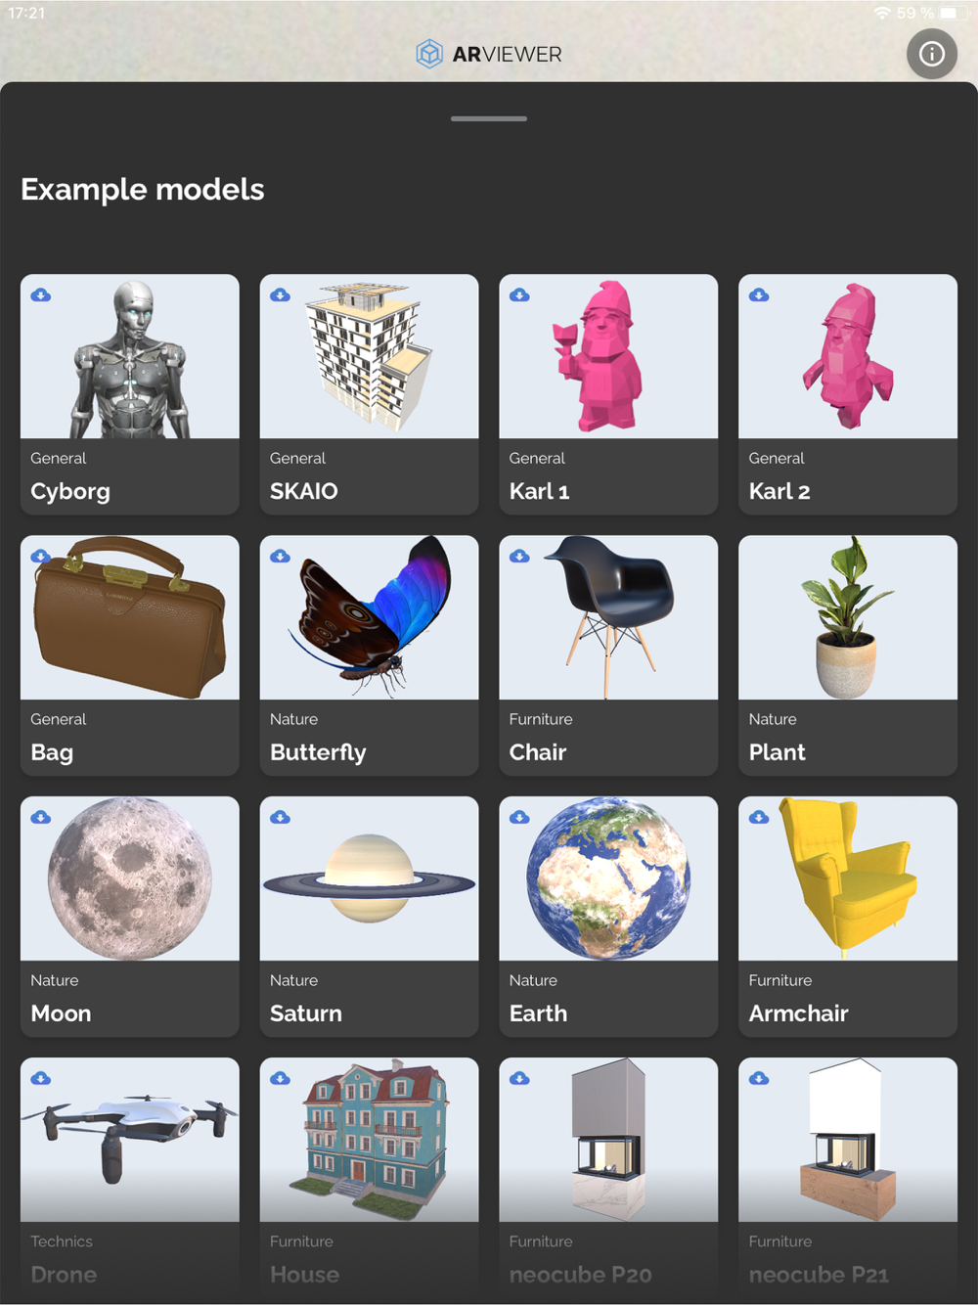978x1305 pixels.
Task: Tap the cloud download icon on Armchair
Action: click(x=760, y=817)
